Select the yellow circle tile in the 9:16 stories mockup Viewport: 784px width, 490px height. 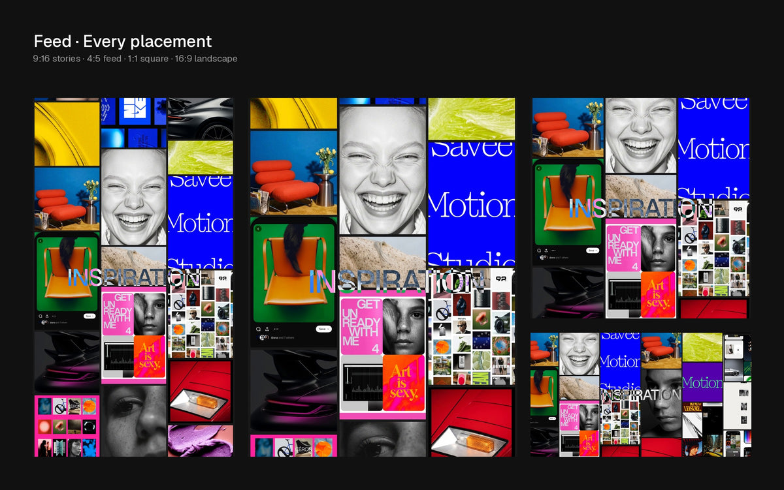point(67,133)
